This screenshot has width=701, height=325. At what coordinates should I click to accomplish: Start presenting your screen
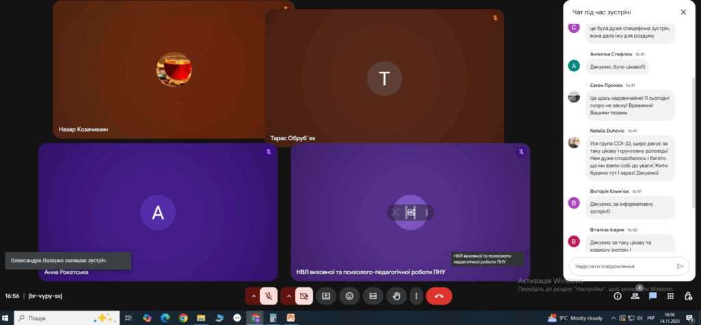pos(326,296)
